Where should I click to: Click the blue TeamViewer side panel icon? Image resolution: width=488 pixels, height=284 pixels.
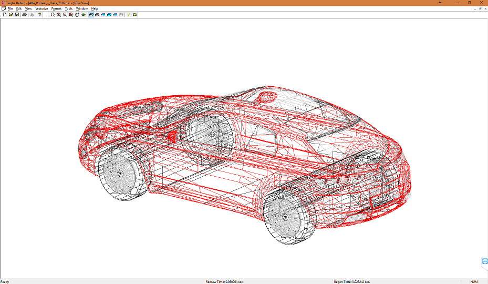[484, 261]
